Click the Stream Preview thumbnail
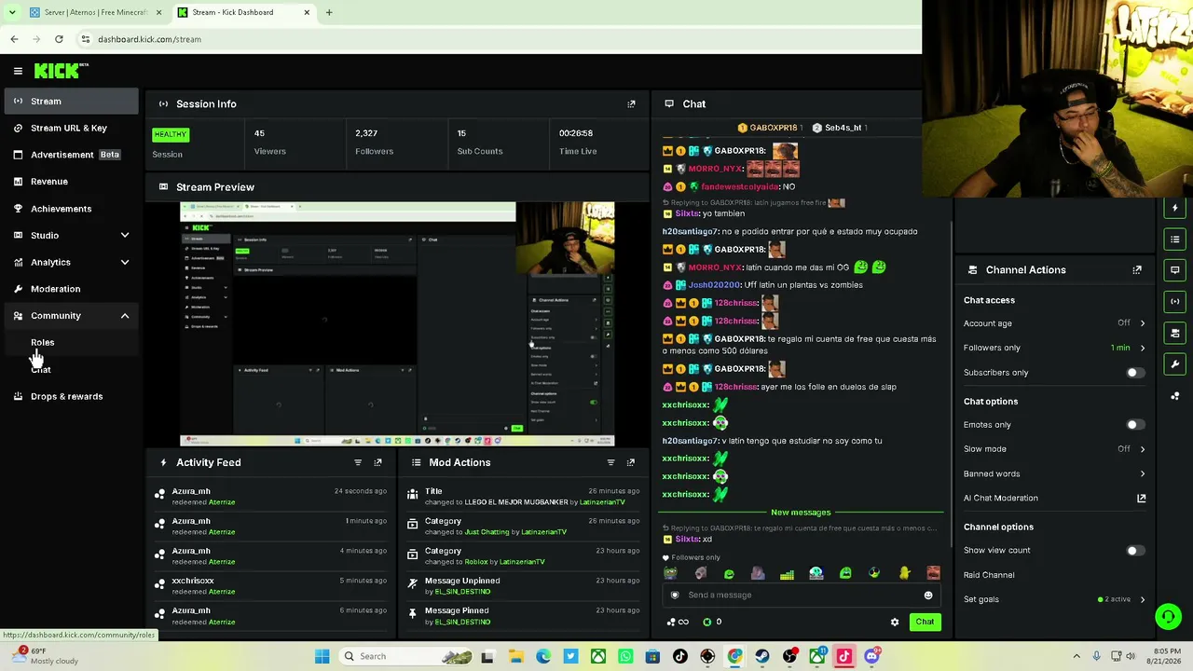The height and width of the screenshot is (671, 1193). (x=397, y=324)
